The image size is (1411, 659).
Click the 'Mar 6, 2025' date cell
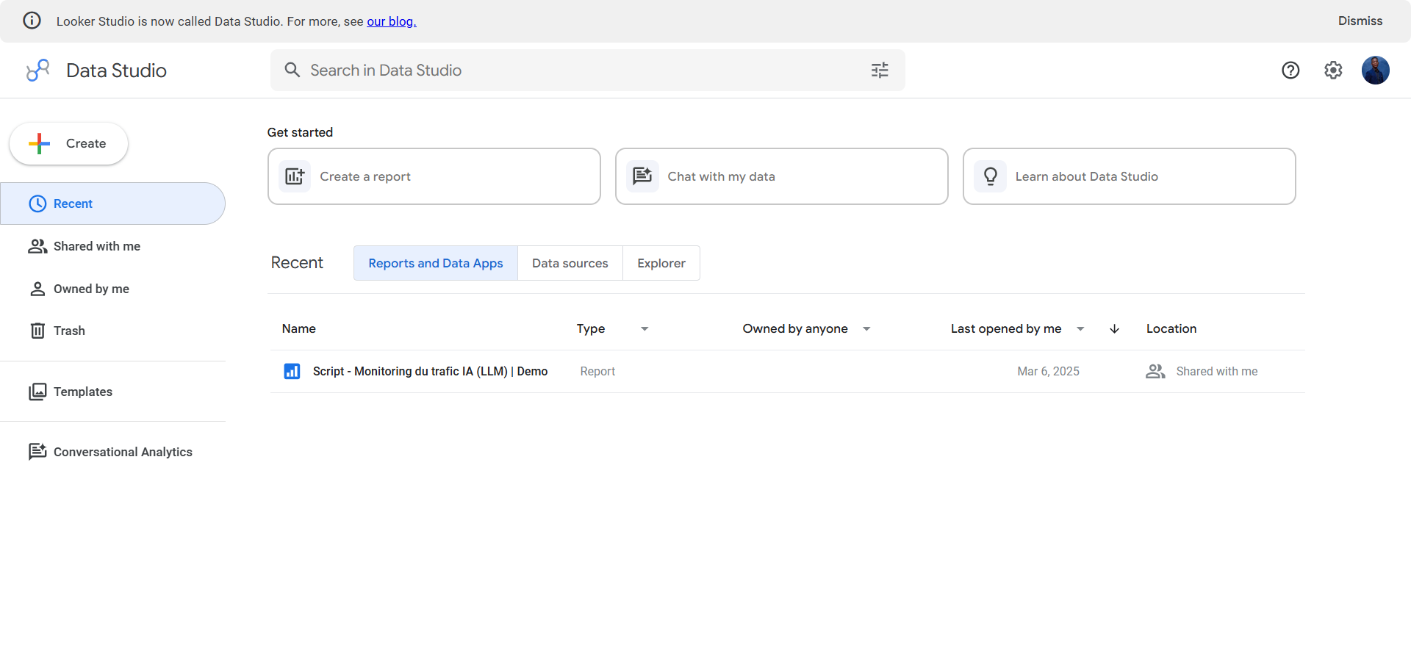(1049, 372)
